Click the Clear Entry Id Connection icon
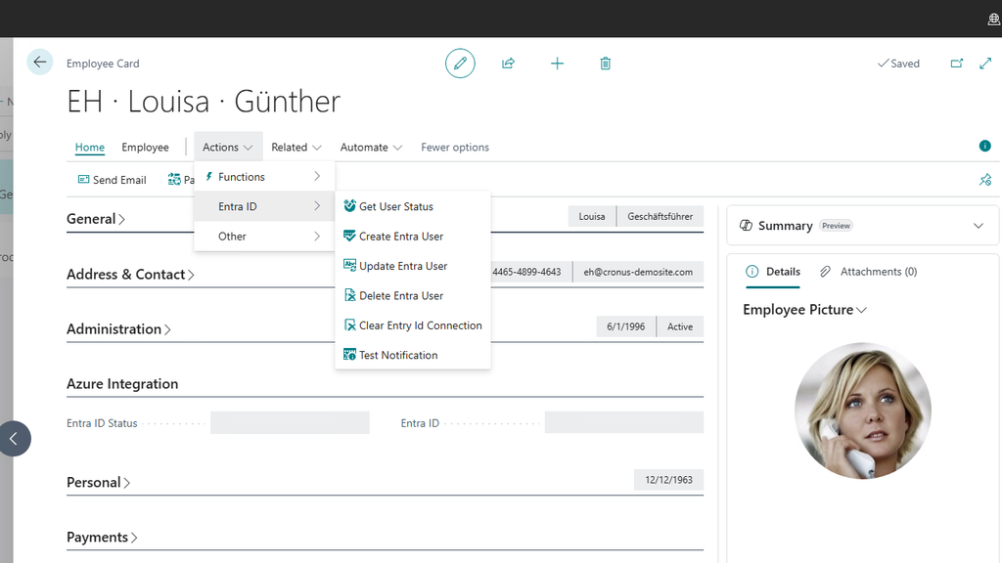The height and width of the screenshot is (563, 1002). [349, 325]
